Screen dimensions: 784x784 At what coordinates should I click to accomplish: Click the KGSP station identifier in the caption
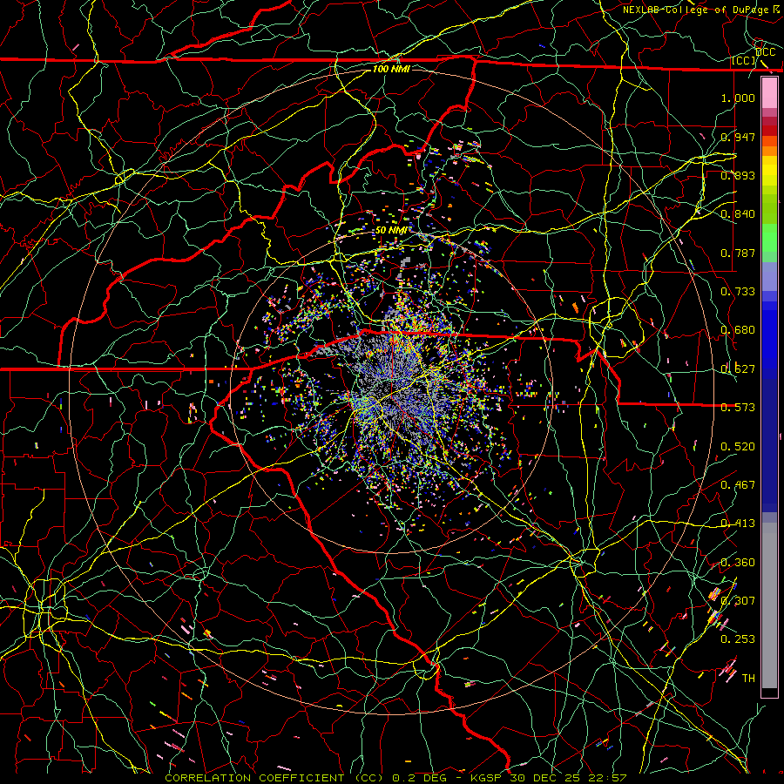pyautogui.click(x=488, y=778)
